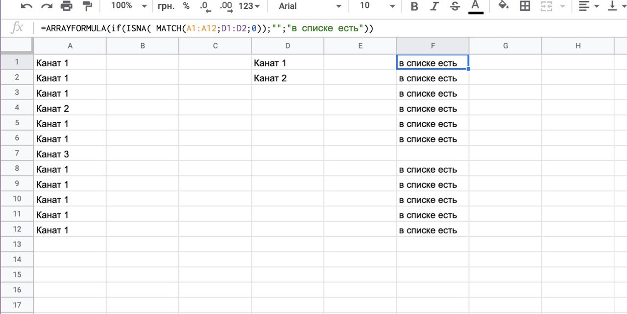This screenshot has width=627, height=314.
Task: Select column D header
Action: click(x=288, y=46)
